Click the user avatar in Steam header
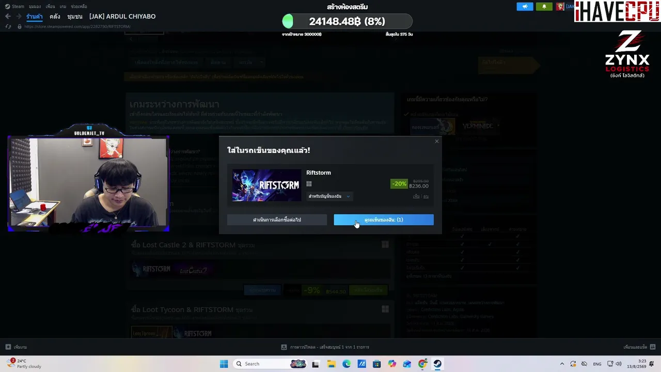This screenshot has width=661, height=372. [x=560, y=7]
